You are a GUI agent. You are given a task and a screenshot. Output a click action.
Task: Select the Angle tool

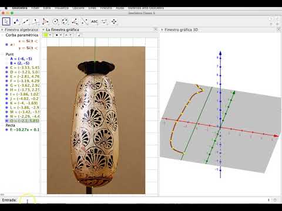pos(75,22)
